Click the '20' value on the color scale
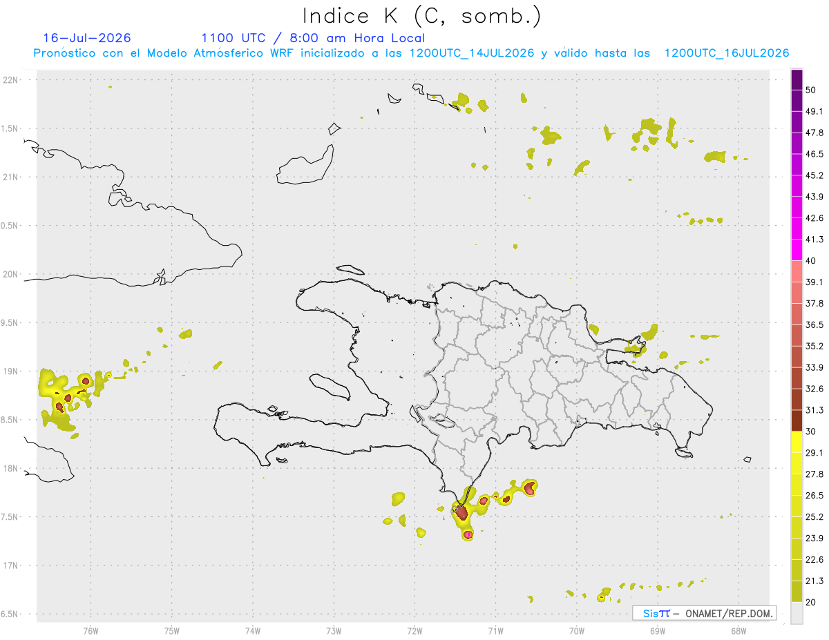Viewport: 829px width, 640px height. click(x=811, y=602)
